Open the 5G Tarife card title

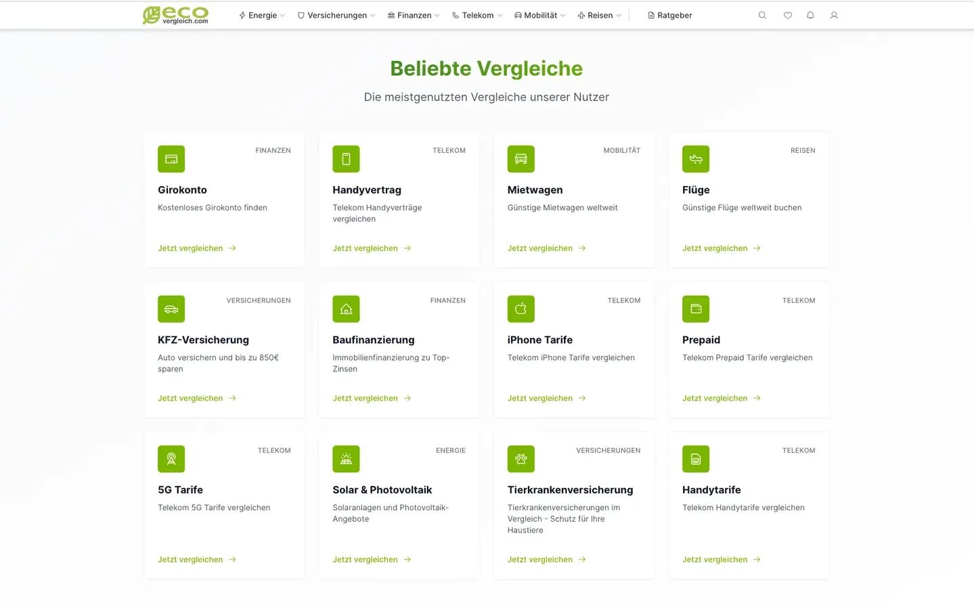180,490
